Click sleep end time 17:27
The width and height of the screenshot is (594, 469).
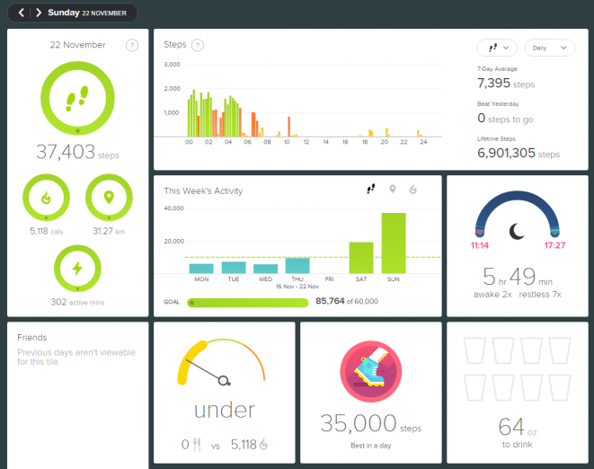(554, 245)
